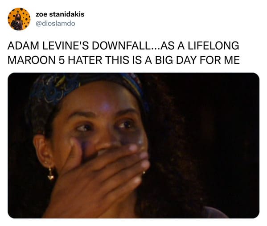Image resolution: width=267 pixels, height=226 pixels.
Task: Click the words ADAM LEVINE'S
Action: pyautogui.click(x=48, y=46)
